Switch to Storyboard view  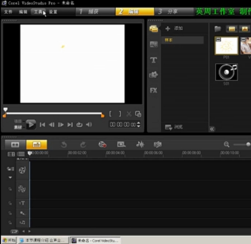click(15, 145)
